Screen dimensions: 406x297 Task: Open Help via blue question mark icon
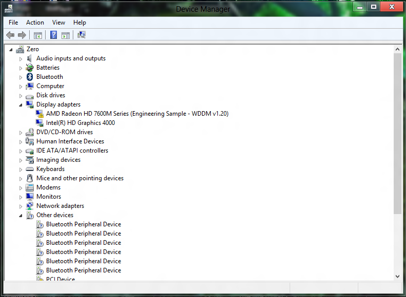[x=54, y=35]
